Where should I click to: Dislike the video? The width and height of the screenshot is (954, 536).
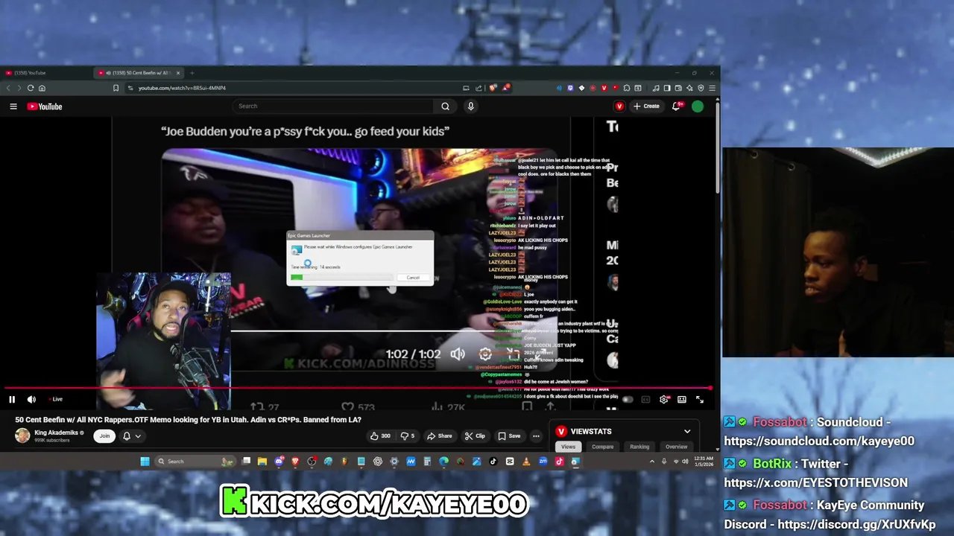pyautogui.click(x=408, y=436)
